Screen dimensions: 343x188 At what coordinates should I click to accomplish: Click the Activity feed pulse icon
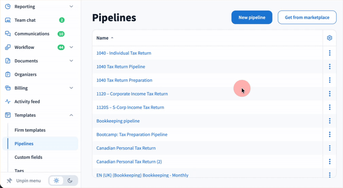click(8, 101)
